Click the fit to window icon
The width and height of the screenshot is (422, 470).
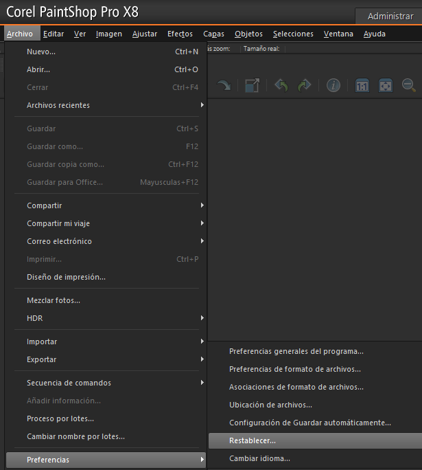pos(386,86)
